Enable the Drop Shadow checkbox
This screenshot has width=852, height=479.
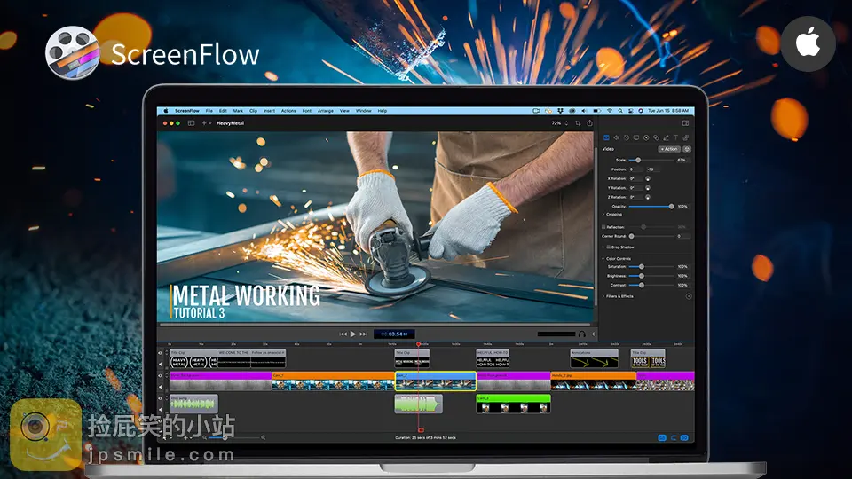coord(608,247)
